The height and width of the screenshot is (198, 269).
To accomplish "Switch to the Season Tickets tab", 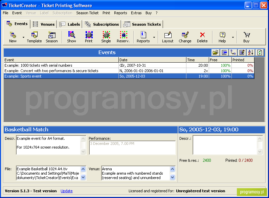I will pyautogui.click(x=142, y=24).
